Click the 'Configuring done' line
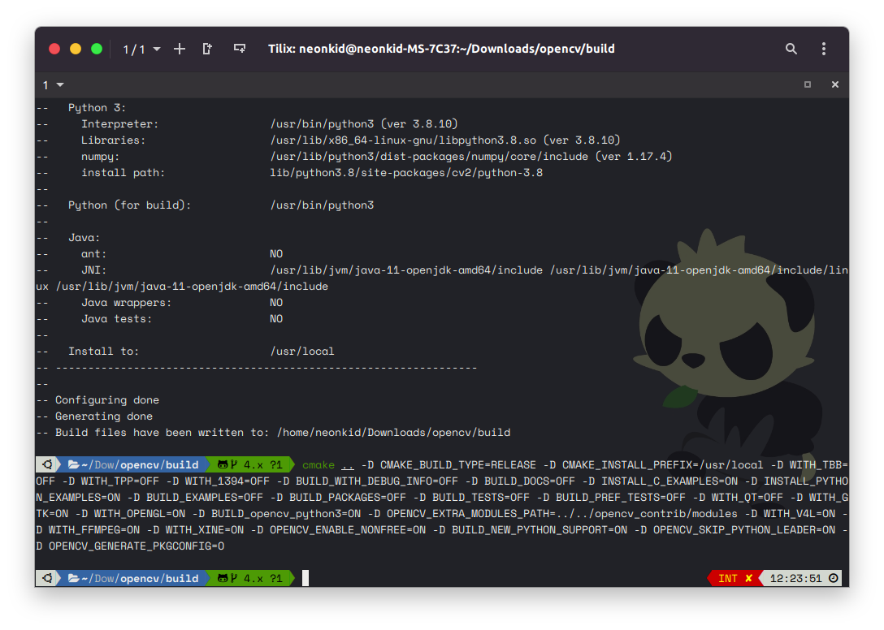Screen dimensions: 884x630 (107, 400)
